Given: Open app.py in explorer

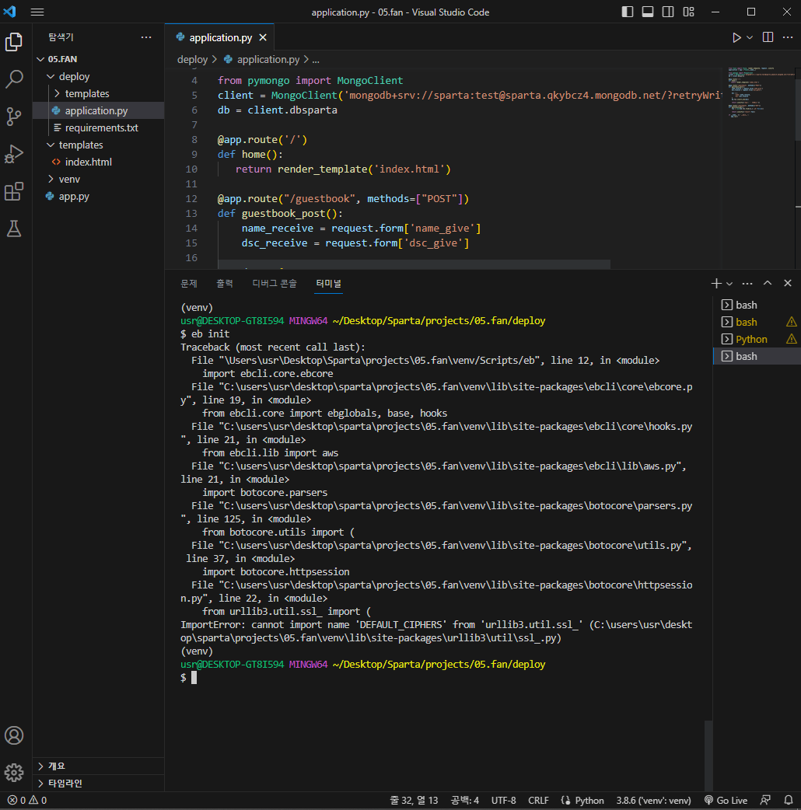Looking at the screenshot, I should click(x=98, y=197).
